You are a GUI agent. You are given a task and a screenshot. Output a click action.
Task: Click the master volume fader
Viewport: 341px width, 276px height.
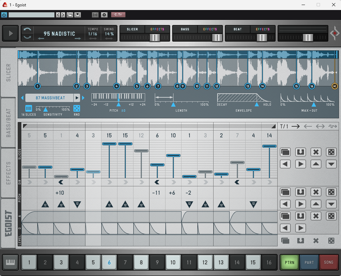tap(308, 38)
